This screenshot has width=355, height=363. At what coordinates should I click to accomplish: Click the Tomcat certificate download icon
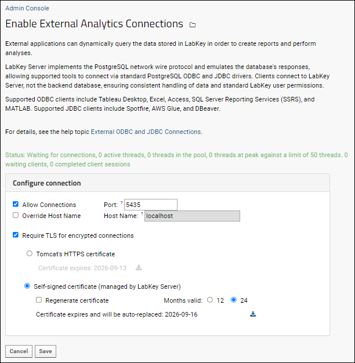tap(139, 268)
